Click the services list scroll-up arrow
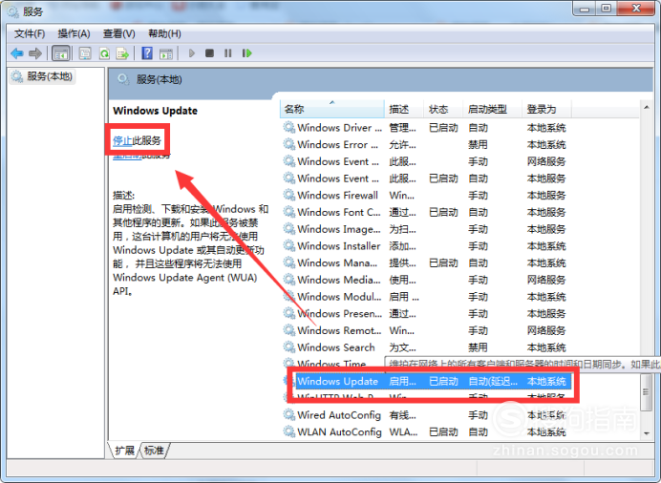Screen dimensions: 661x483 click(x=647, y=108)
